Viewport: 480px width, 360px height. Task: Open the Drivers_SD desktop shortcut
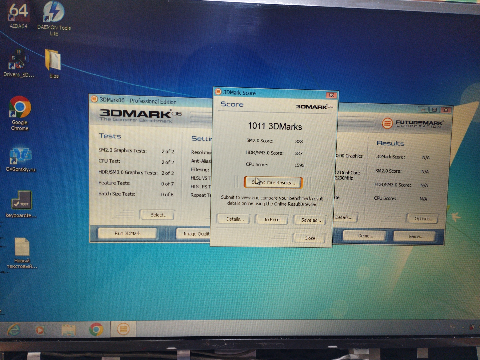[18, 63]
